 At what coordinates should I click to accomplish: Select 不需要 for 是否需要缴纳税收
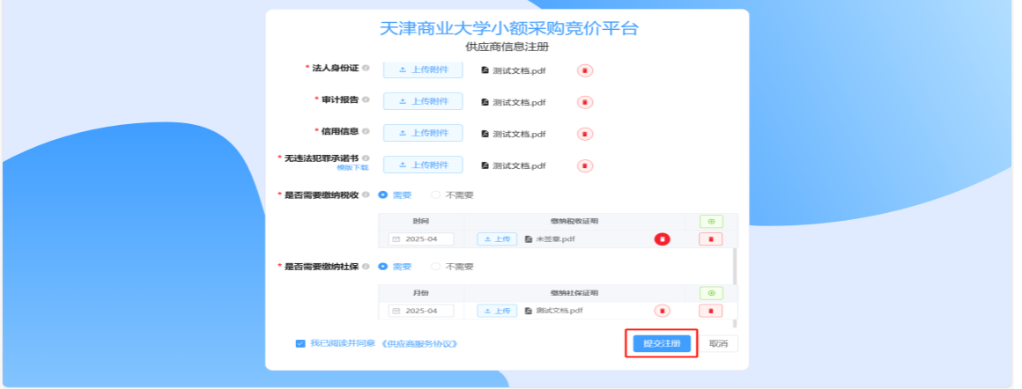click(x=452, y=194)
